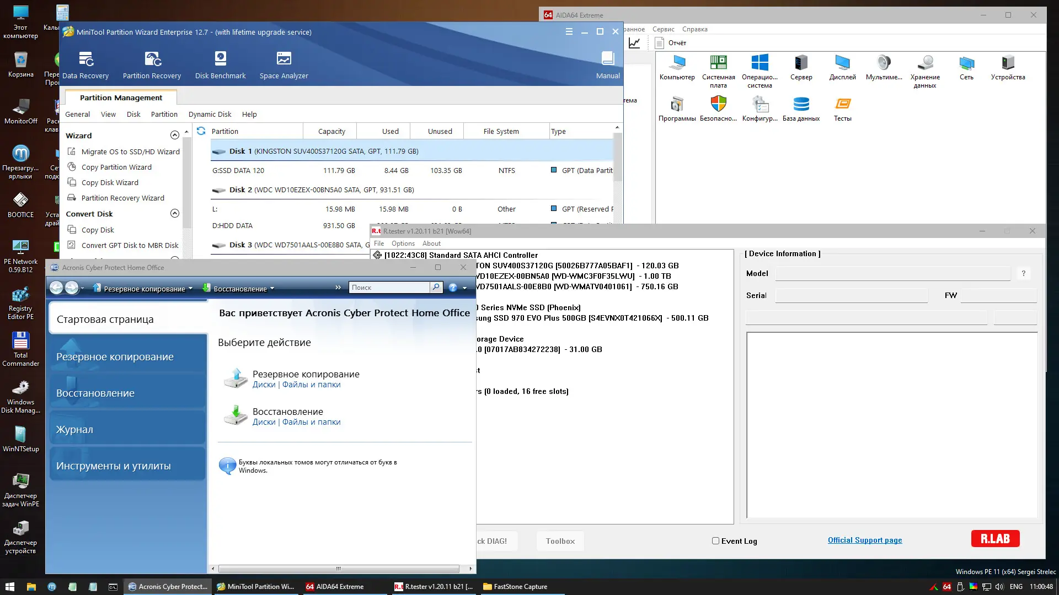Start the Space Analyzer
1059x595 pixels.
coord(284,64)
